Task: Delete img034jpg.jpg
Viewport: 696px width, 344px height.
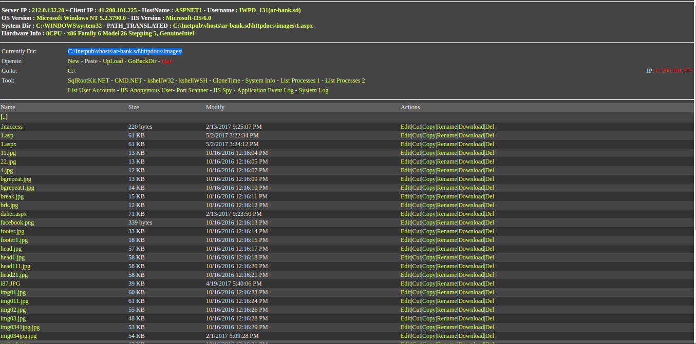Action: click(x=490, y=336)
